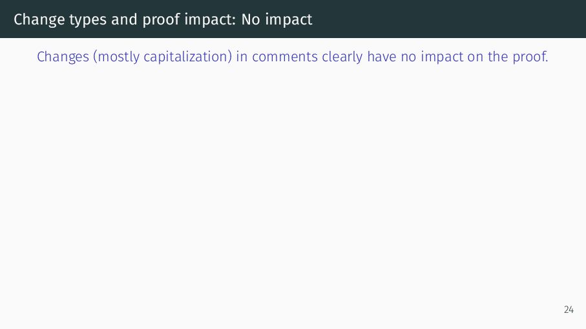Screen dimensions: 586x329
Task: Click the word 'and' in the title
Action: click(125, 19)
